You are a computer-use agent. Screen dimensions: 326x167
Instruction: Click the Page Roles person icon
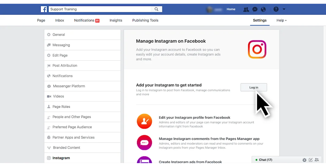tap(49, 107)
